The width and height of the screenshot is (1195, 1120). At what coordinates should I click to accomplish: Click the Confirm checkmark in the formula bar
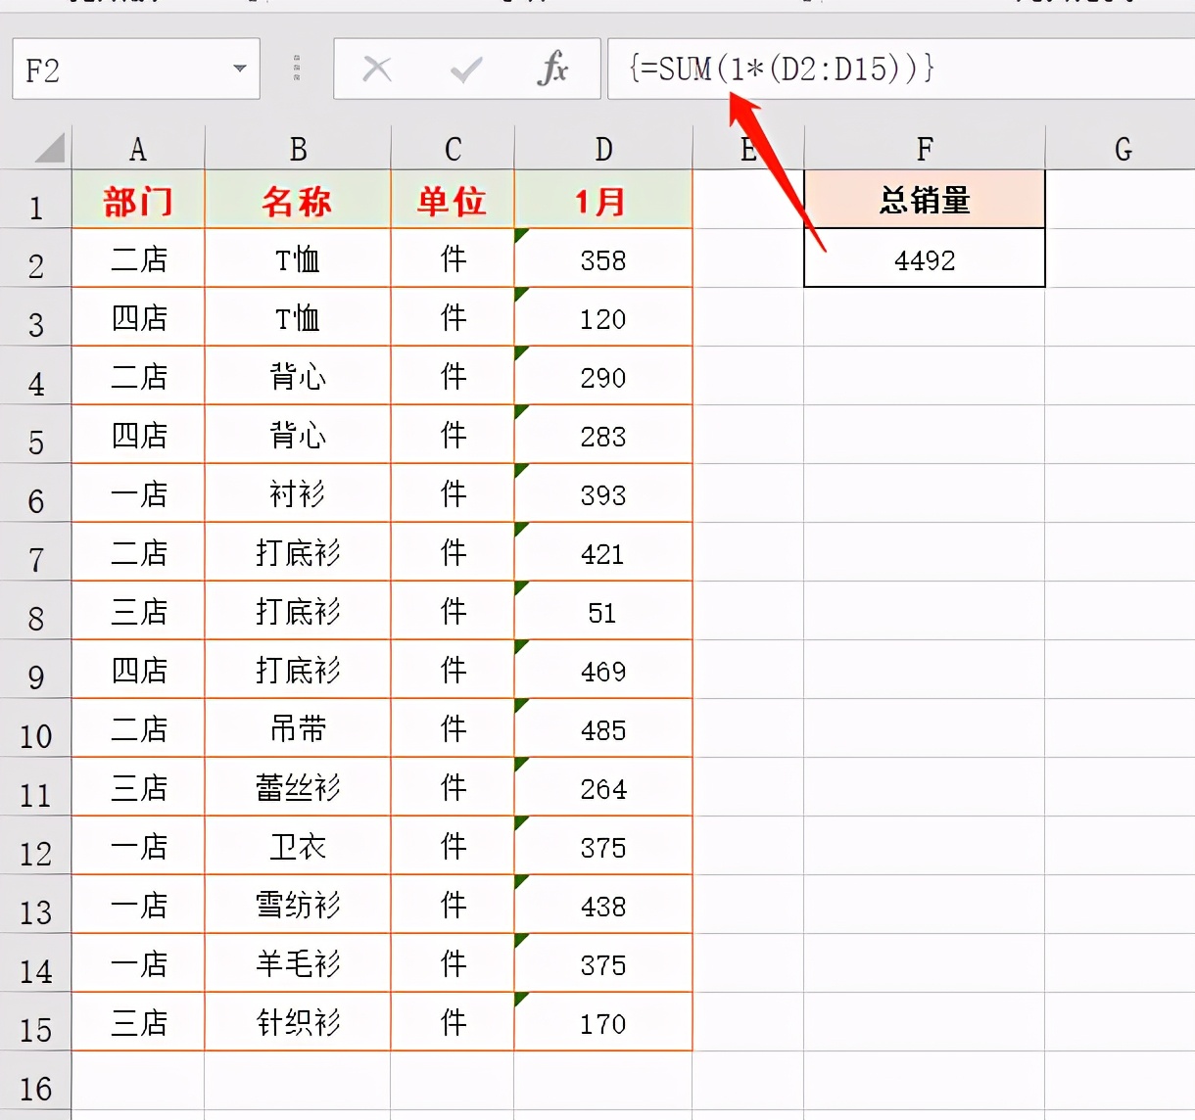point(466,69)
